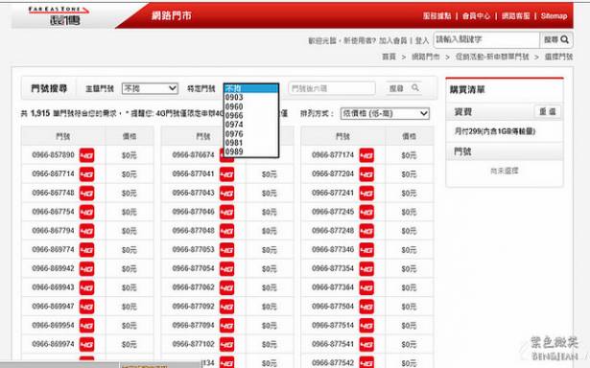Image resolution: width=590 pixels, height=368 pixels.
Task: Click 4G icon beside 0966-877062
Action: click(227, 287)
